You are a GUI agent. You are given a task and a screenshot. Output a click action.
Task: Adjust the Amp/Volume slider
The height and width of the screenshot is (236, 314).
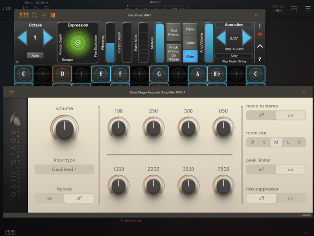click(209, 43)
